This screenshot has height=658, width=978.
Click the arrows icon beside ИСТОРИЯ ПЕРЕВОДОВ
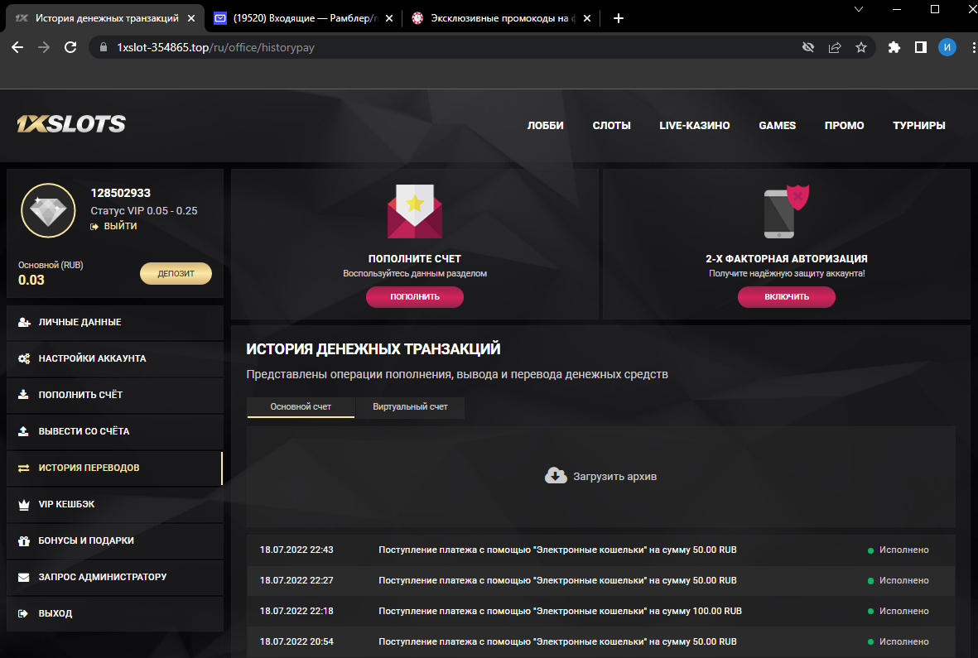(x=24, y=468)
